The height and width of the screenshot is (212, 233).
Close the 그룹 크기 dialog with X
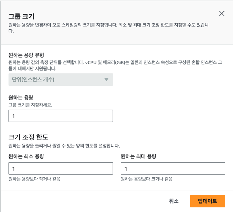[222, 14]
